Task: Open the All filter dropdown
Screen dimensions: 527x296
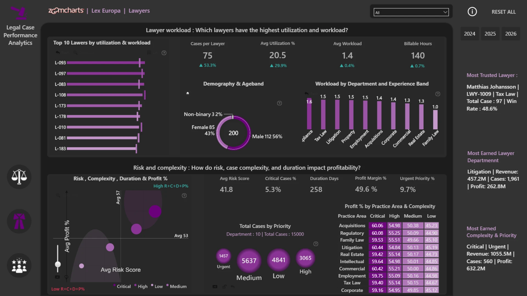Action: (411, 12)
